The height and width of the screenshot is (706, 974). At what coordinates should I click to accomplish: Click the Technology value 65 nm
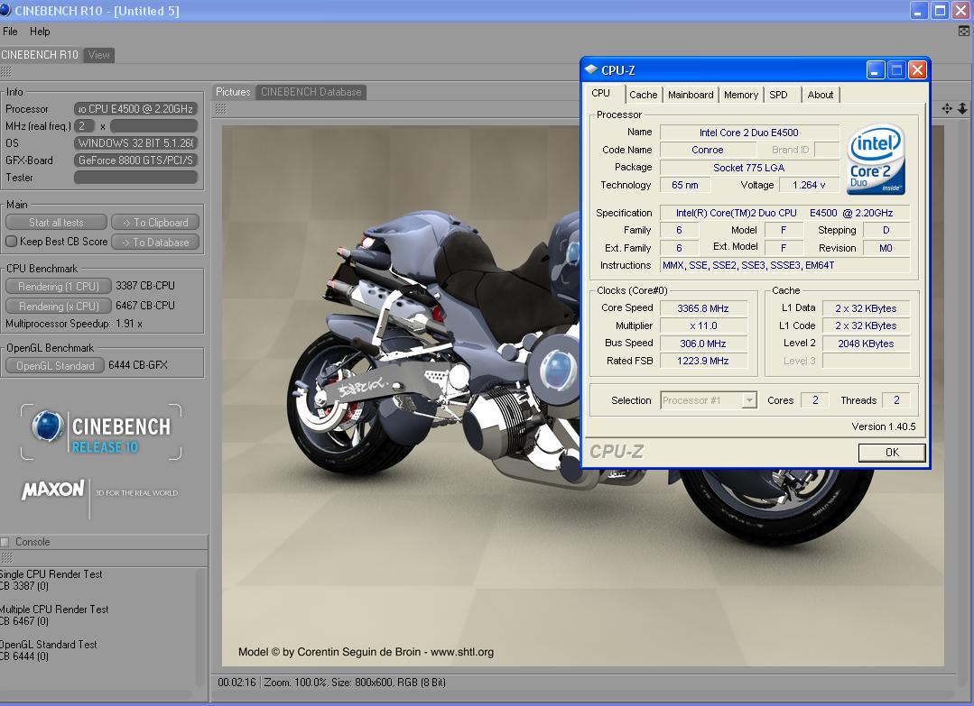[x=685, y=185]
